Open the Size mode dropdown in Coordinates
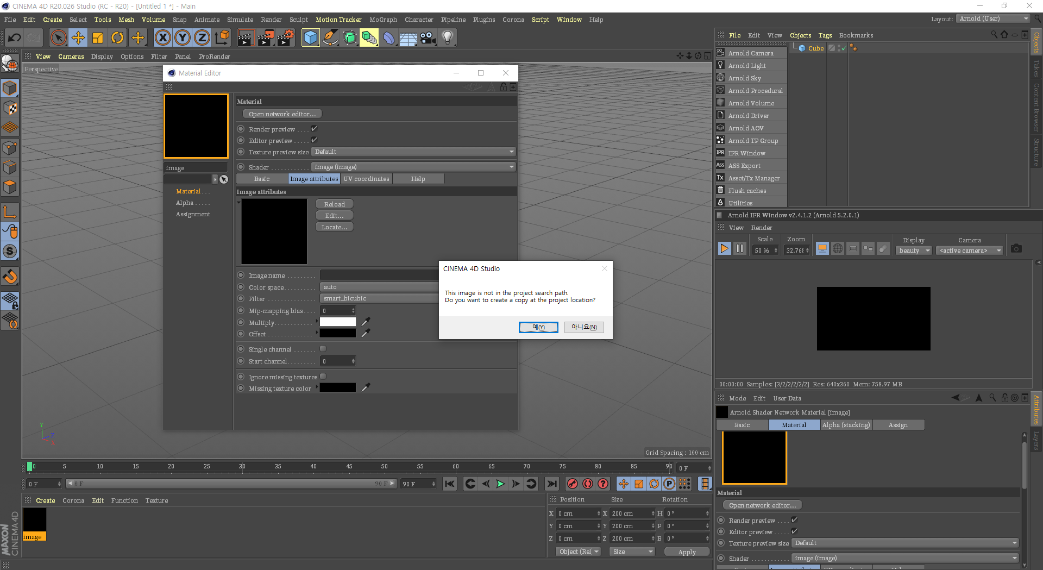Image resolution: width=1043 pixels, height=570 pixels. [x=632, y=552]
